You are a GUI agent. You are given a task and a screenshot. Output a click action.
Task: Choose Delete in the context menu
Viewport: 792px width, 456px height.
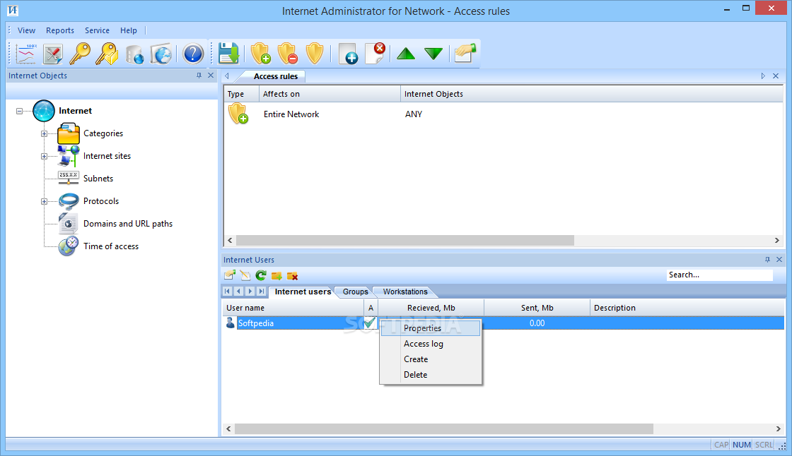[431, 375]
